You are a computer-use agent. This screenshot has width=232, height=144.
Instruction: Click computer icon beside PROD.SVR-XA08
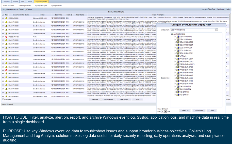[x=178, y=81]
